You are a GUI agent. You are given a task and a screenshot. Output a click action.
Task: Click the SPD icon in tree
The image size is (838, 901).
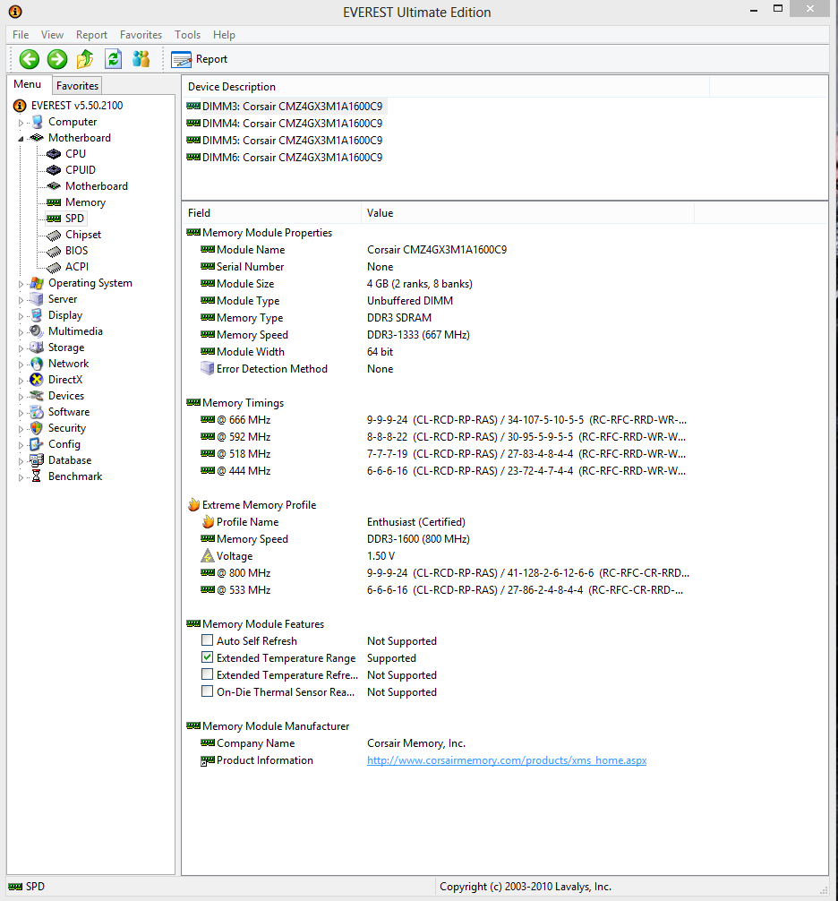point(54,219)
